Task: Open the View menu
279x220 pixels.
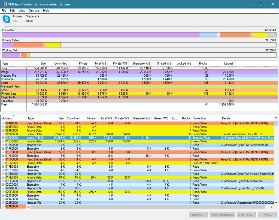Action: pos(22,11)
